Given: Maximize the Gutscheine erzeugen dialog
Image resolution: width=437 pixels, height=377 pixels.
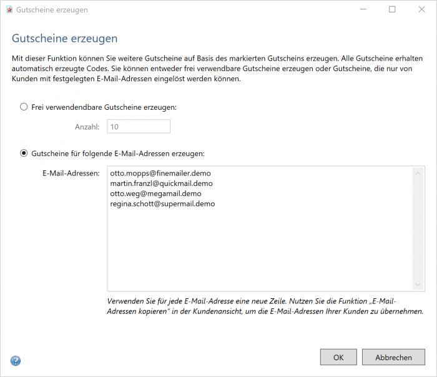Looking at the screenshot, I should pos(392,9).
